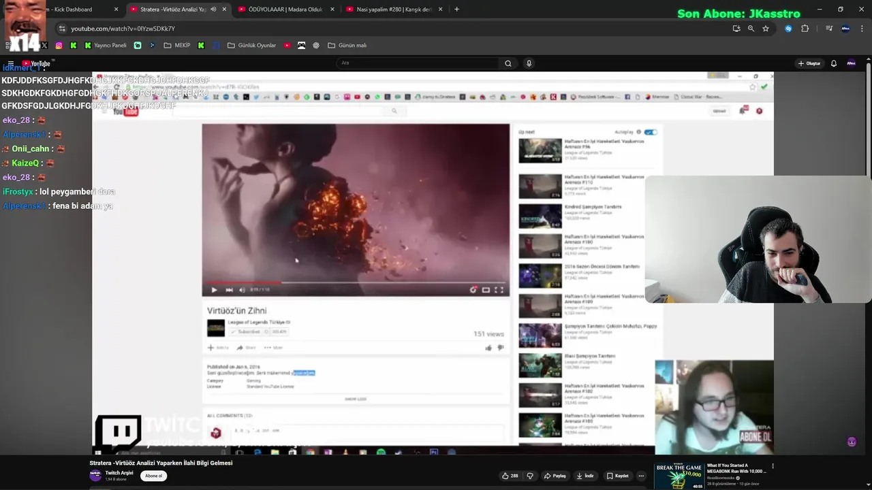This screenshot has height=490, width=872.
Task: Open the media control playlist icon
Action: [x=829, y=29]
